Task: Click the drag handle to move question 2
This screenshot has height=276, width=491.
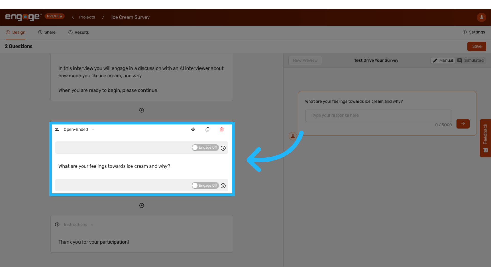Action: pyautogui.click(x=193, y=129)
